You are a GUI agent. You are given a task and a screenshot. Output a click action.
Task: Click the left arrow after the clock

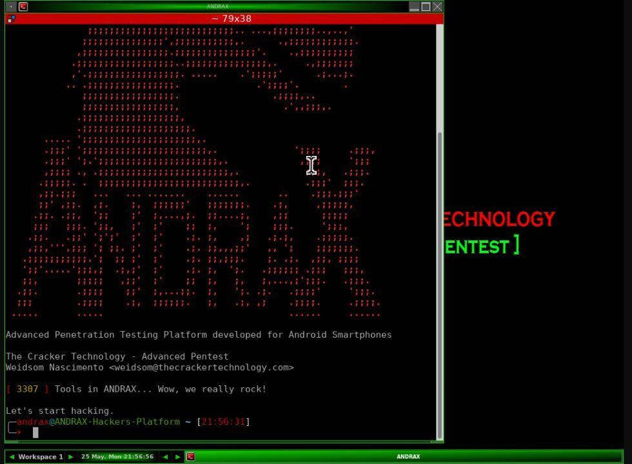point(165,456)
